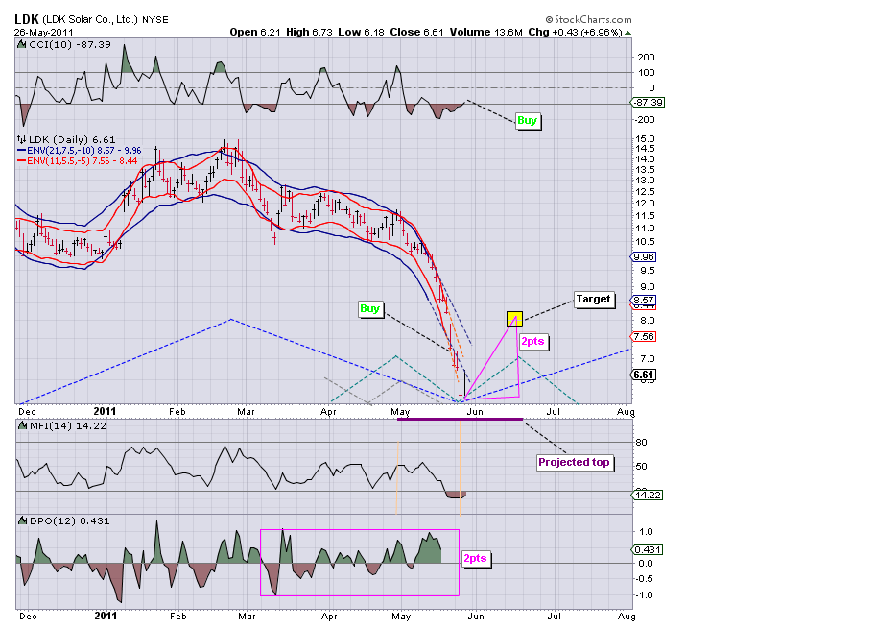Click the 2pts label beside the price projection
This screenshot has height=629, width=875.
(532, 341)
